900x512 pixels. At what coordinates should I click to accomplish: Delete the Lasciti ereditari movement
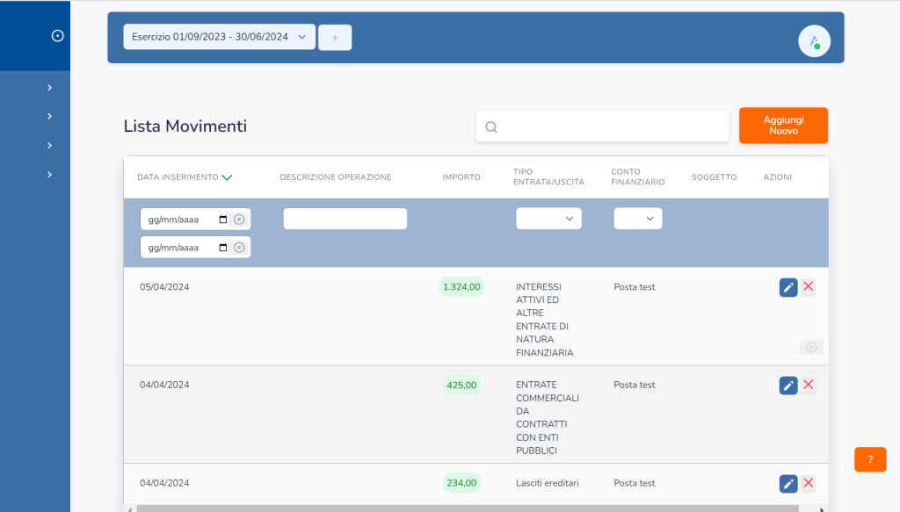809,483
